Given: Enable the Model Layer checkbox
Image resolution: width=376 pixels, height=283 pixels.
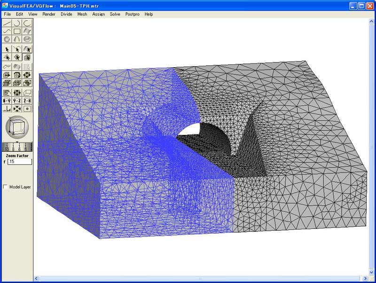Looking at the screenshot, I should click(x=5, y=187).
